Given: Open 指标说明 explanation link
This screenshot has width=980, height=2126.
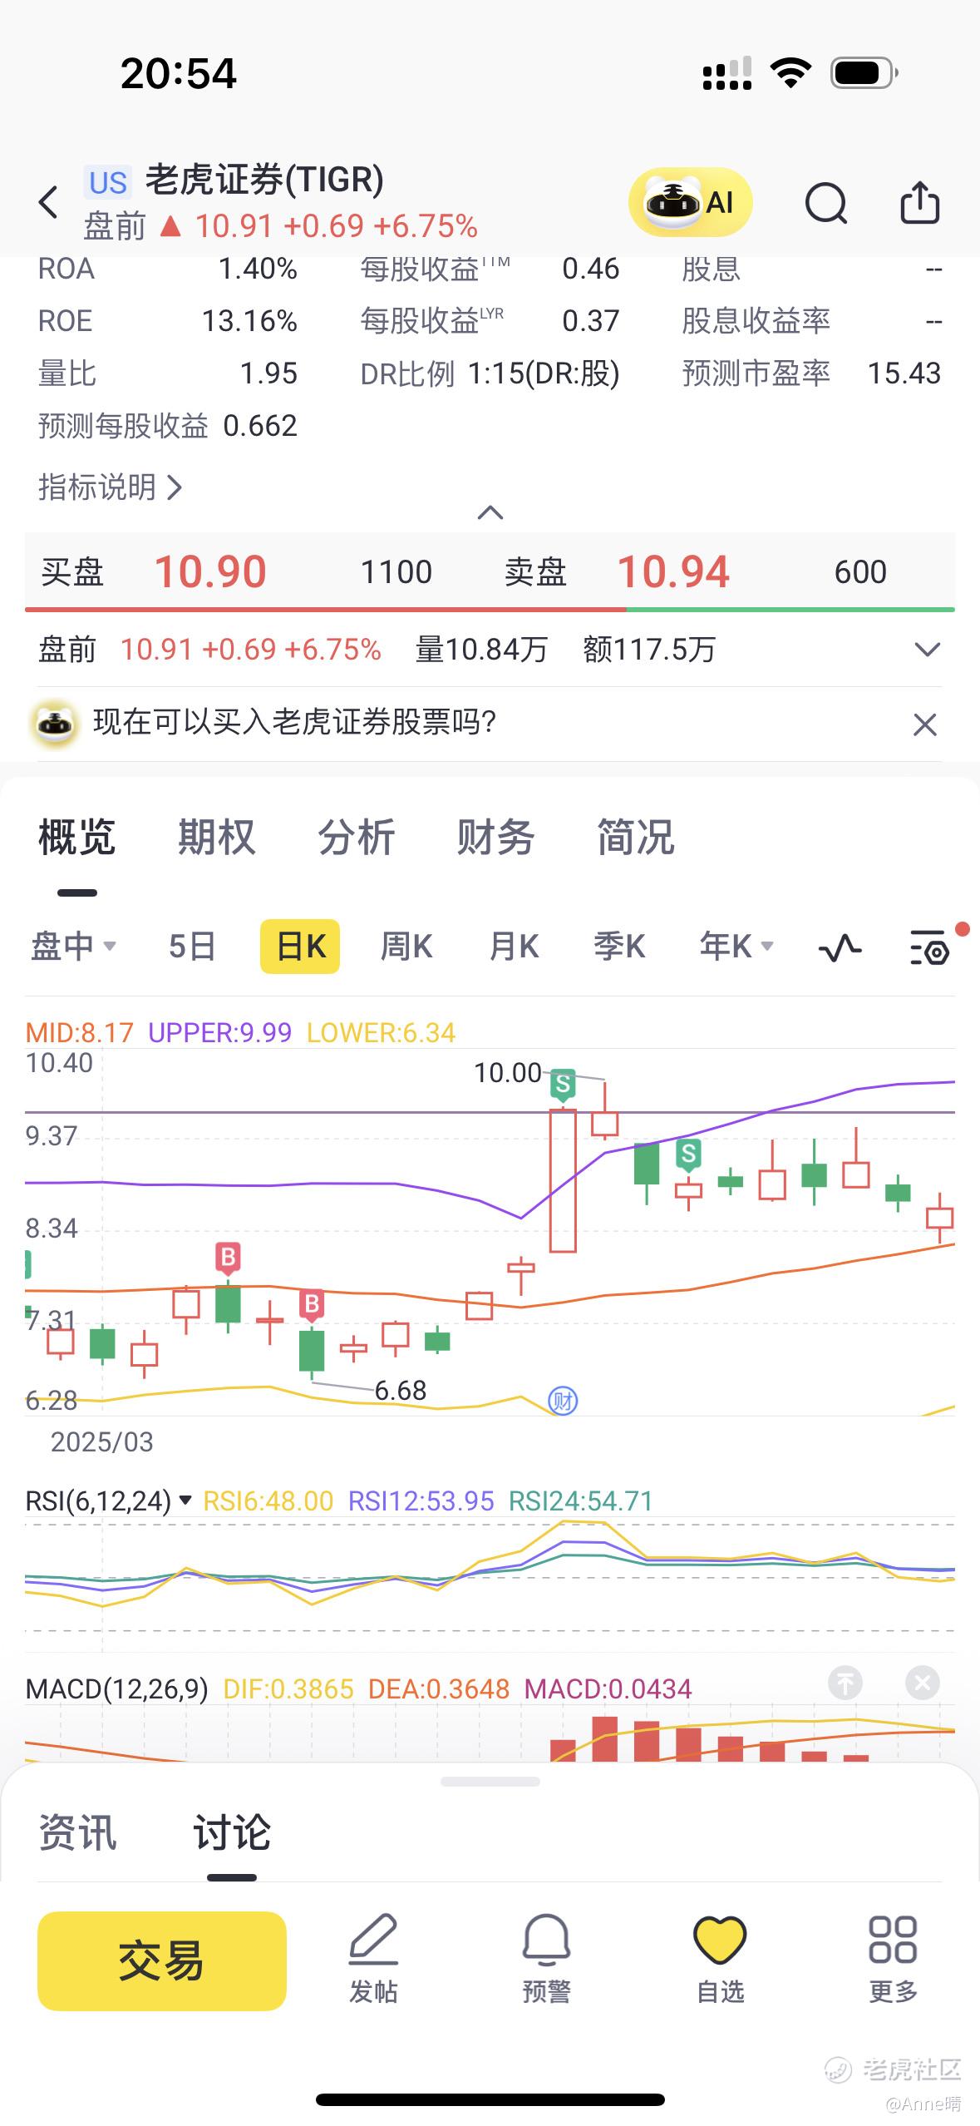Looking at the screenshot, I should 110,487.
